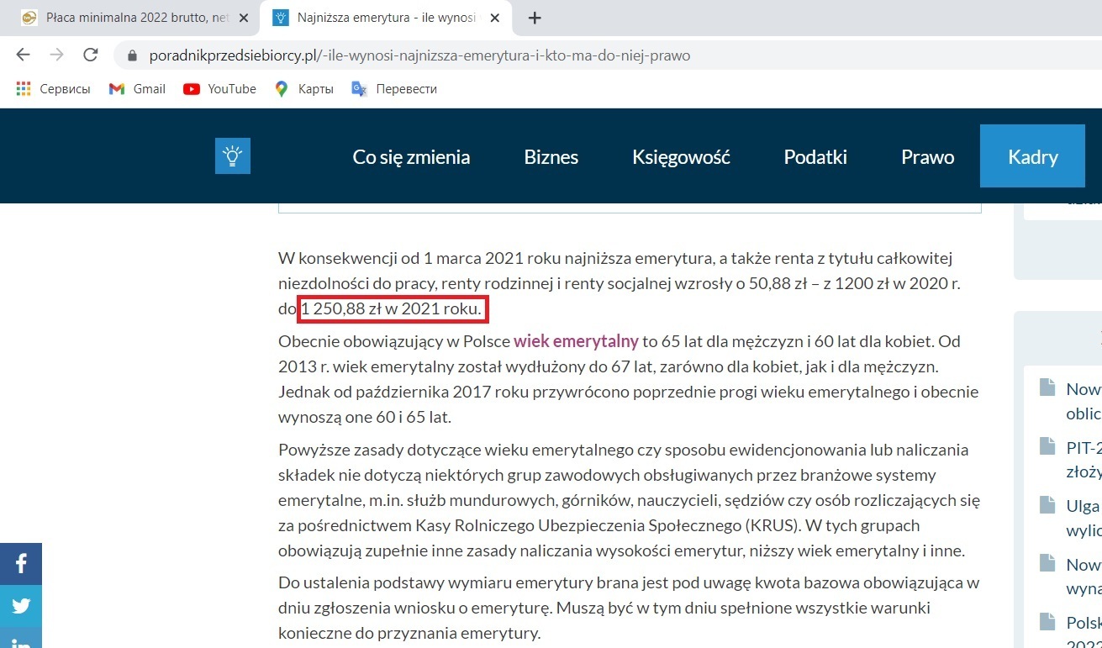Open Gmail bookmark

pyautogui.click(x=137, y=89)
